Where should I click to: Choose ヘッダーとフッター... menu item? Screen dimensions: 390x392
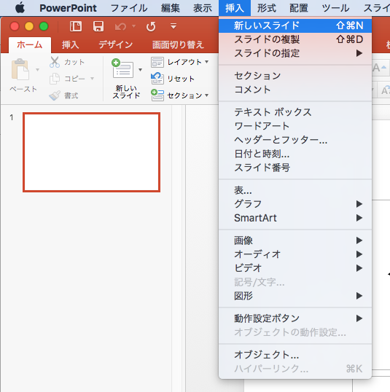pos(295,140)
